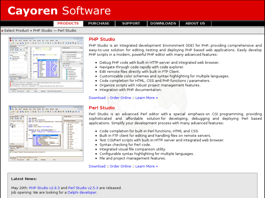Click 'Edit remote files directly with built-in FTP Client.'
The height and width of the screenshot is (198, 265).
coord(140,72)
